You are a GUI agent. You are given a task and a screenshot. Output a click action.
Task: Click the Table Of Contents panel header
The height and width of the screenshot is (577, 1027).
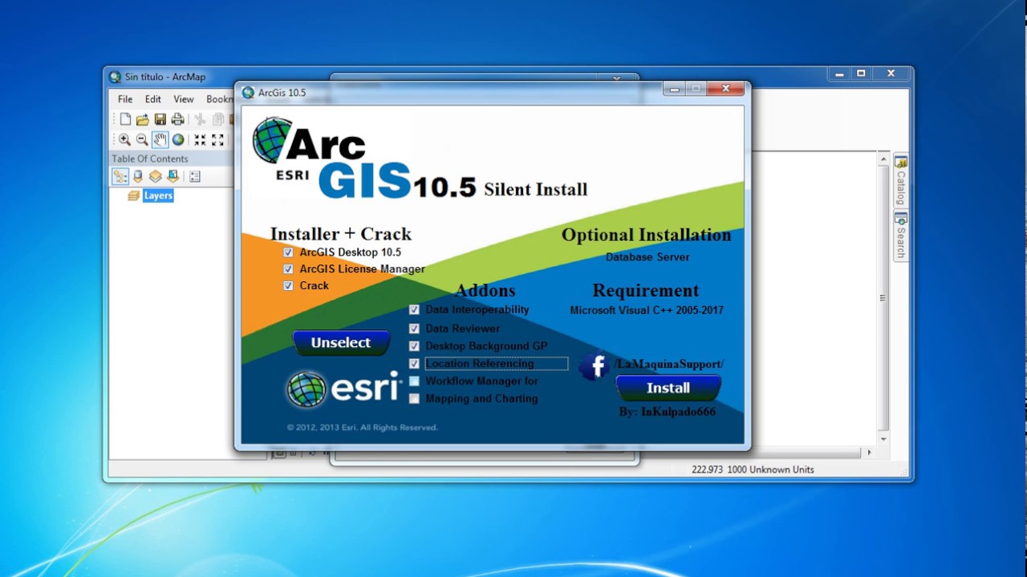click(x=172, y=159)
